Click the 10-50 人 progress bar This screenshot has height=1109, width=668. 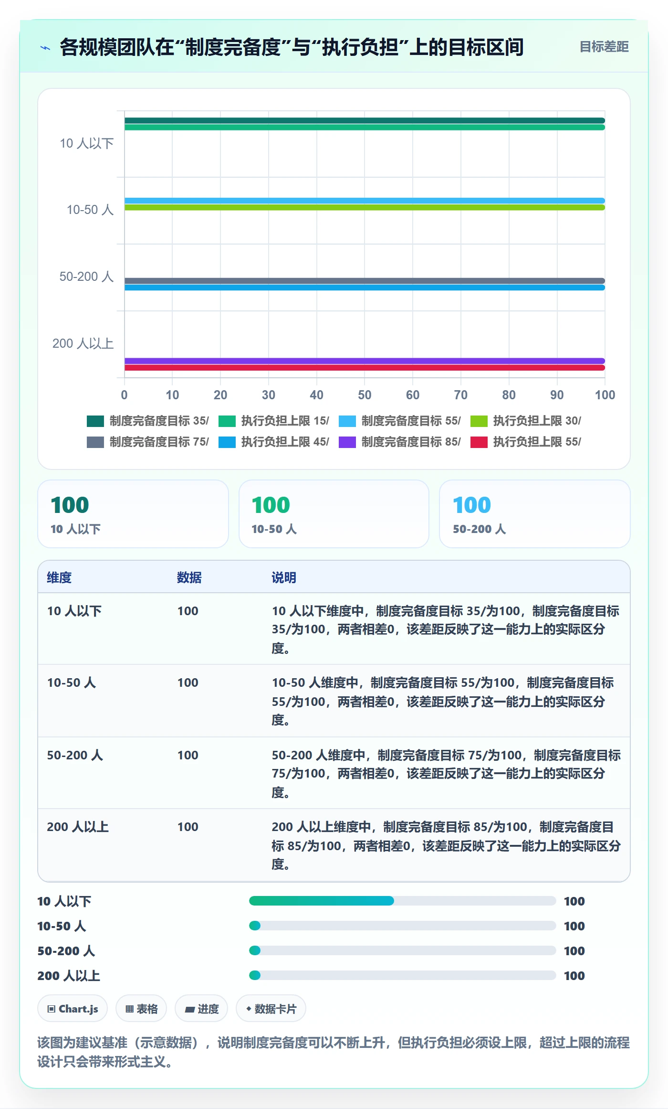(x=403, y=926)
